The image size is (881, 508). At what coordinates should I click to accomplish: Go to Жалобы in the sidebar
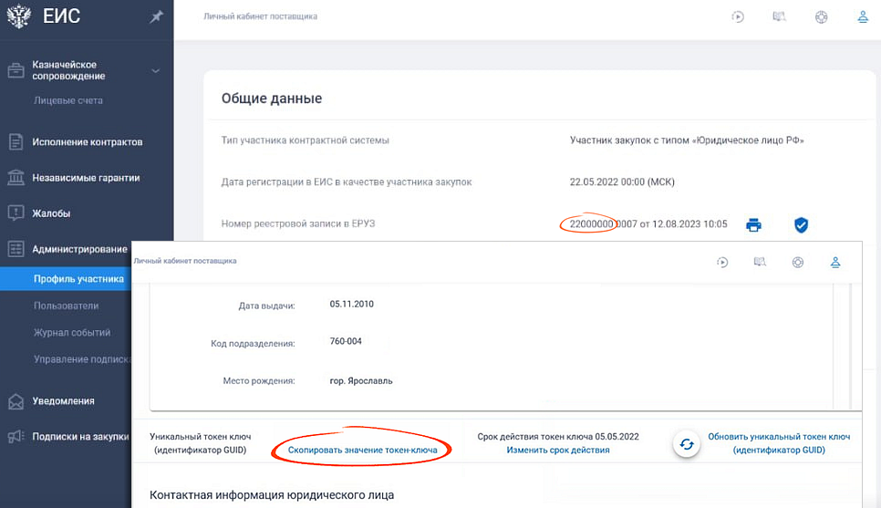[51, 213]
